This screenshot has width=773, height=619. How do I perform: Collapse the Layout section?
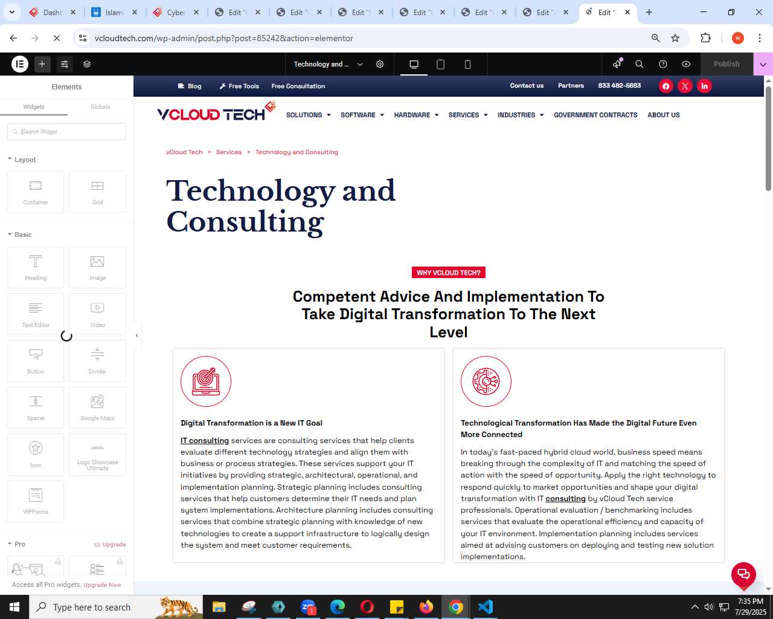(22, 160)
